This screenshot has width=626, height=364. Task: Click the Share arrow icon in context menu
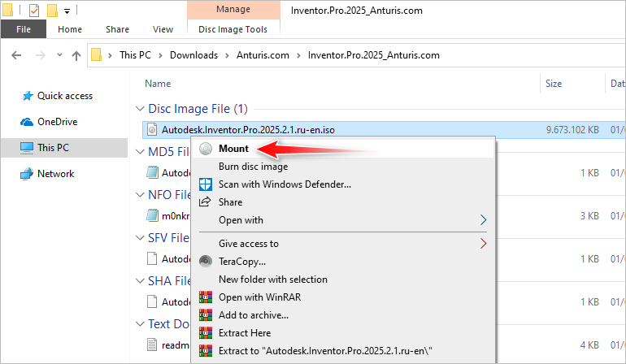pos(205,202)
